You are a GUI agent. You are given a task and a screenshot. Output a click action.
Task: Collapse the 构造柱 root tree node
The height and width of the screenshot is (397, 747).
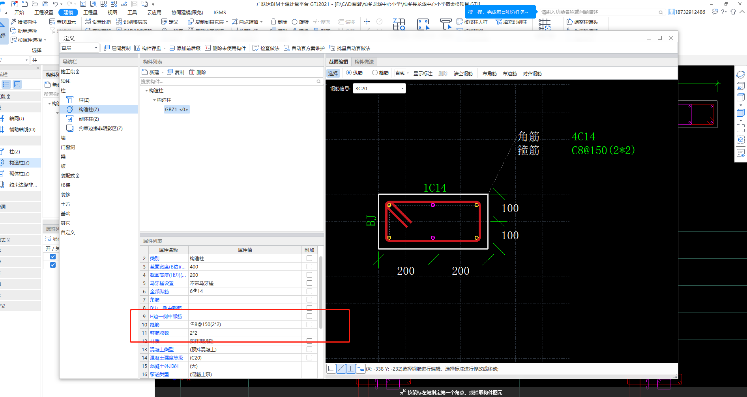tap(146, 91)
